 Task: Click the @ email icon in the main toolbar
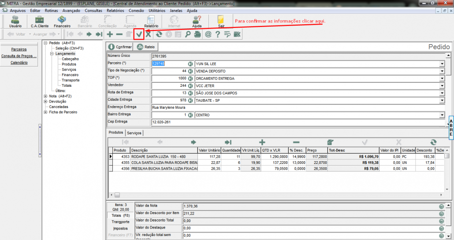pyautogui.click(x=208, y=34)
